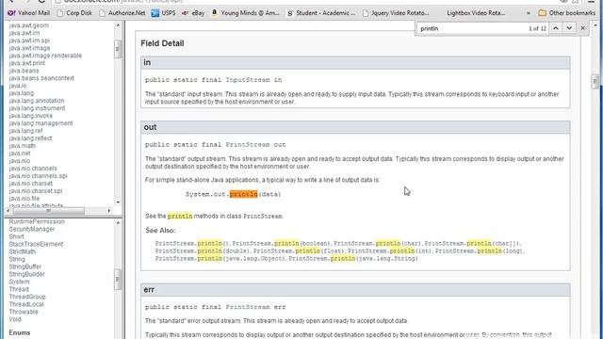
Task: Show hidden bookmarks with the chevron
Action: [x=529, y=13]
